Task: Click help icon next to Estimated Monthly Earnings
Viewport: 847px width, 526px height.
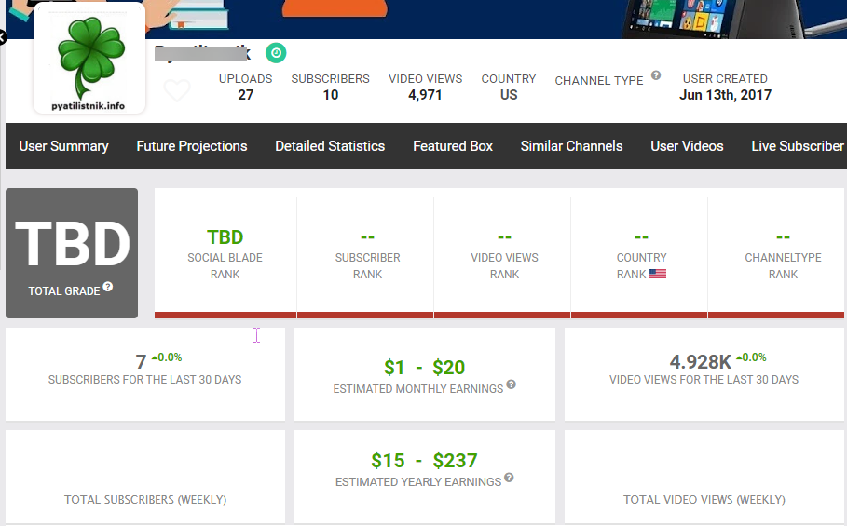Action: point(512,385)
